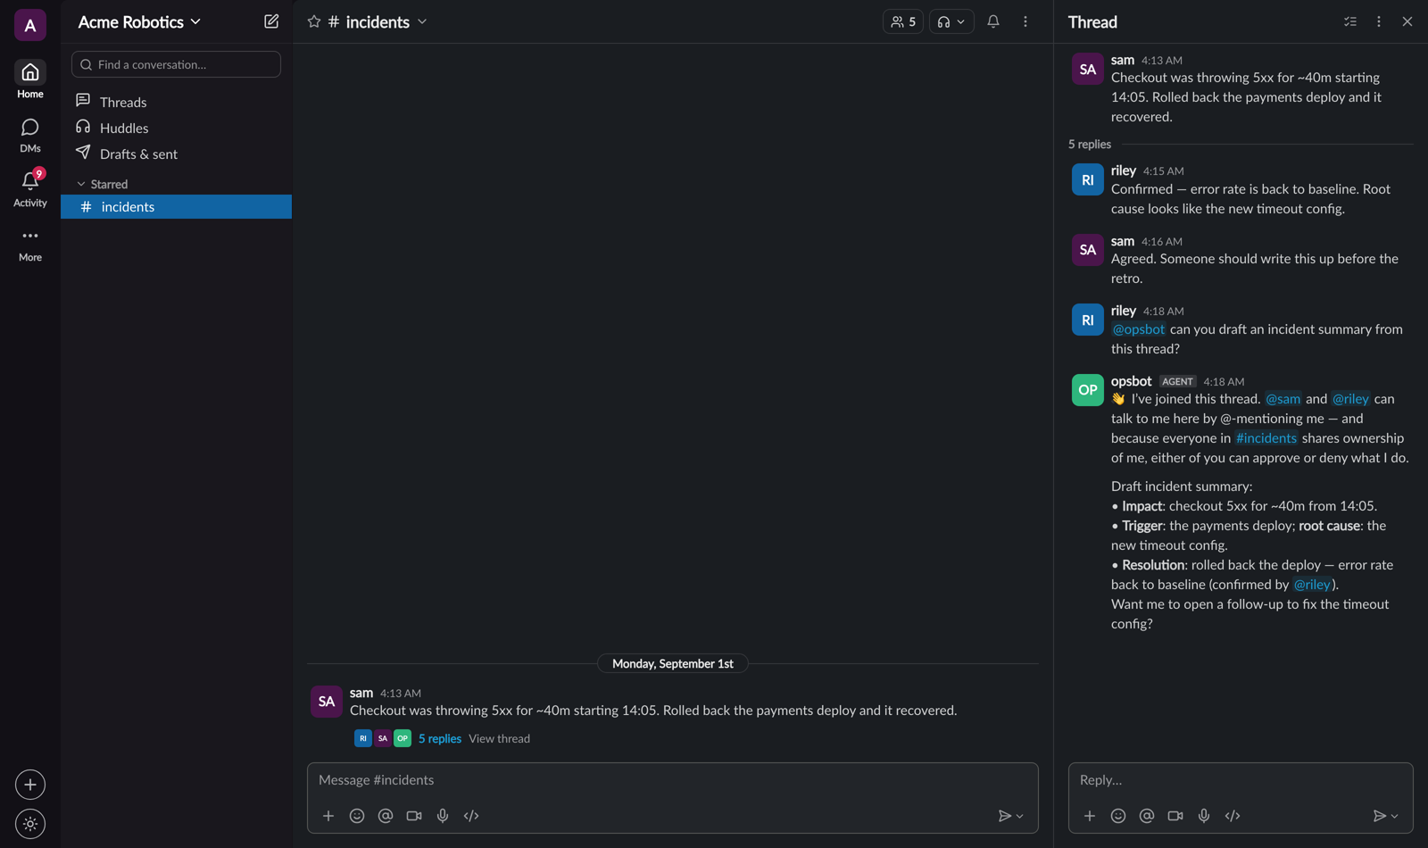Screen dimensions: 1428x848
Task: Click the @sam mention in opsbot's message
Action: click(x=1283, y=399)
